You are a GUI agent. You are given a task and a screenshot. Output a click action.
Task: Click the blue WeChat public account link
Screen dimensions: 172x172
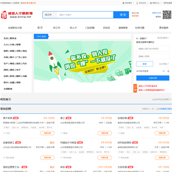(x=157, y=13)
